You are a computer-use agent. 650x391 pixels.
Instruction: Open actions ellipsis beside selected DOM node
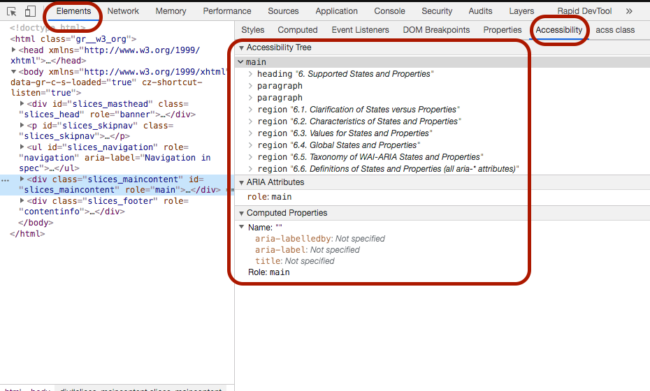pos(5,179)
